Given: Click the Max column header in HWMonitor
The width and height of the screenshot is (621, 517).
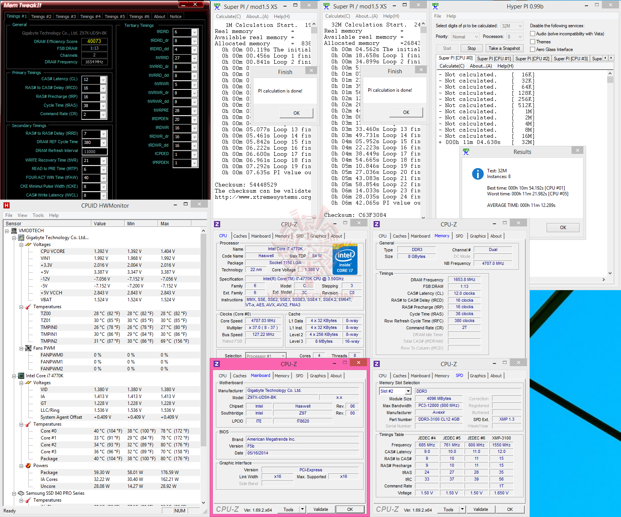Looking at the screenshot, I should click(x=174, y=223).
